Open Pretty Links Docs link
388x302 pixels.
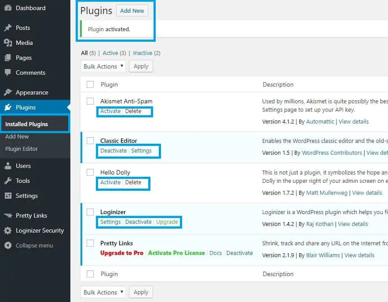point(216,253)
